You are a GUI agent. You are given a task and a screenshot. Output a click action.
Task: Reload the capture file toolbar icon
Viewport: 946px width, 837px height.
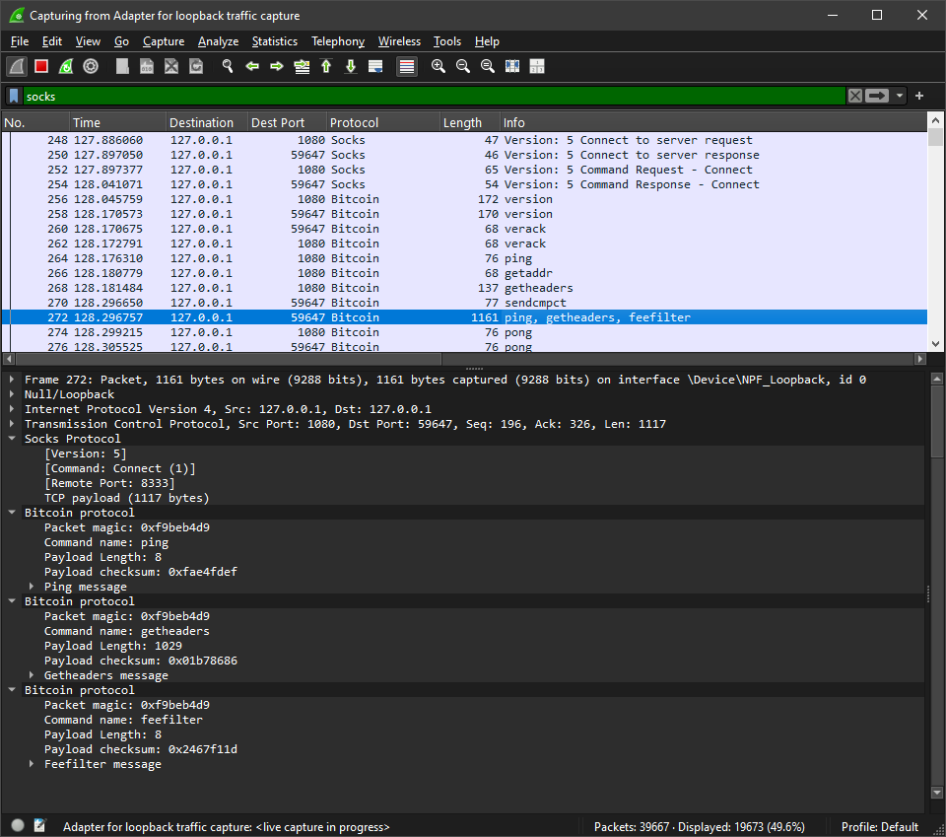[x=196, y=66]
